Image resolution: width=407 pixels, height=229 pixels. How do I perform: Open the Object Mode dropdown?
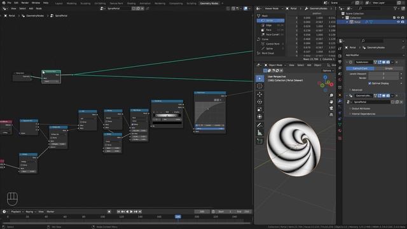point(275,65)
